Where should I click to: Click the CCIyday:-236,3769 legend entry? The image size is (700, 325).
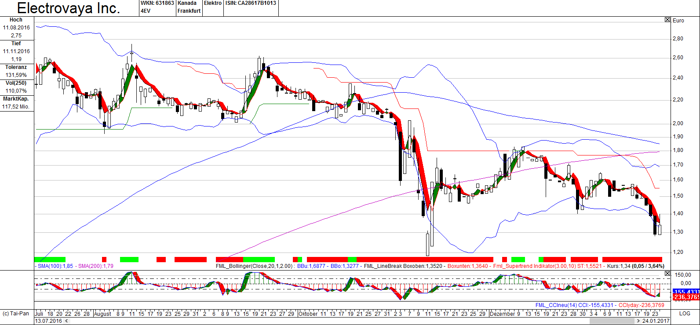point(642,305)
